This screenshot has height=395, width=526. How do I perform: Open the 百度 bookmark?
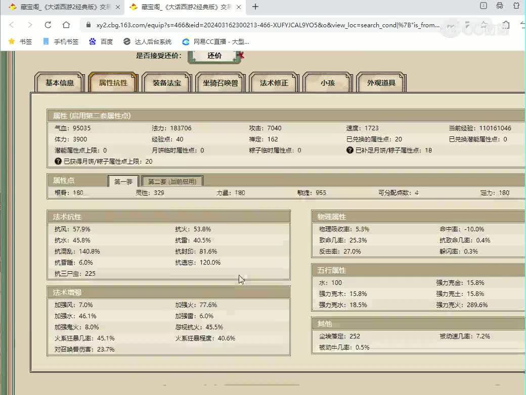(x=101, y=41)
